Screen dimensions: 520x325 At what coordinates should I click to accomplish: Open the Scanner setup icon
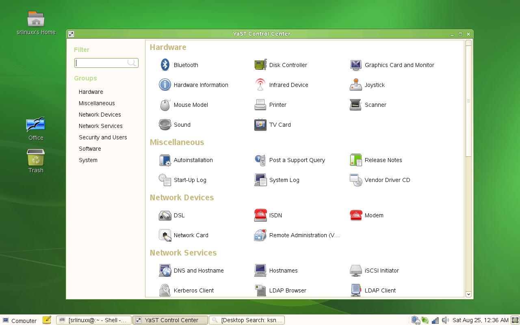356,105
